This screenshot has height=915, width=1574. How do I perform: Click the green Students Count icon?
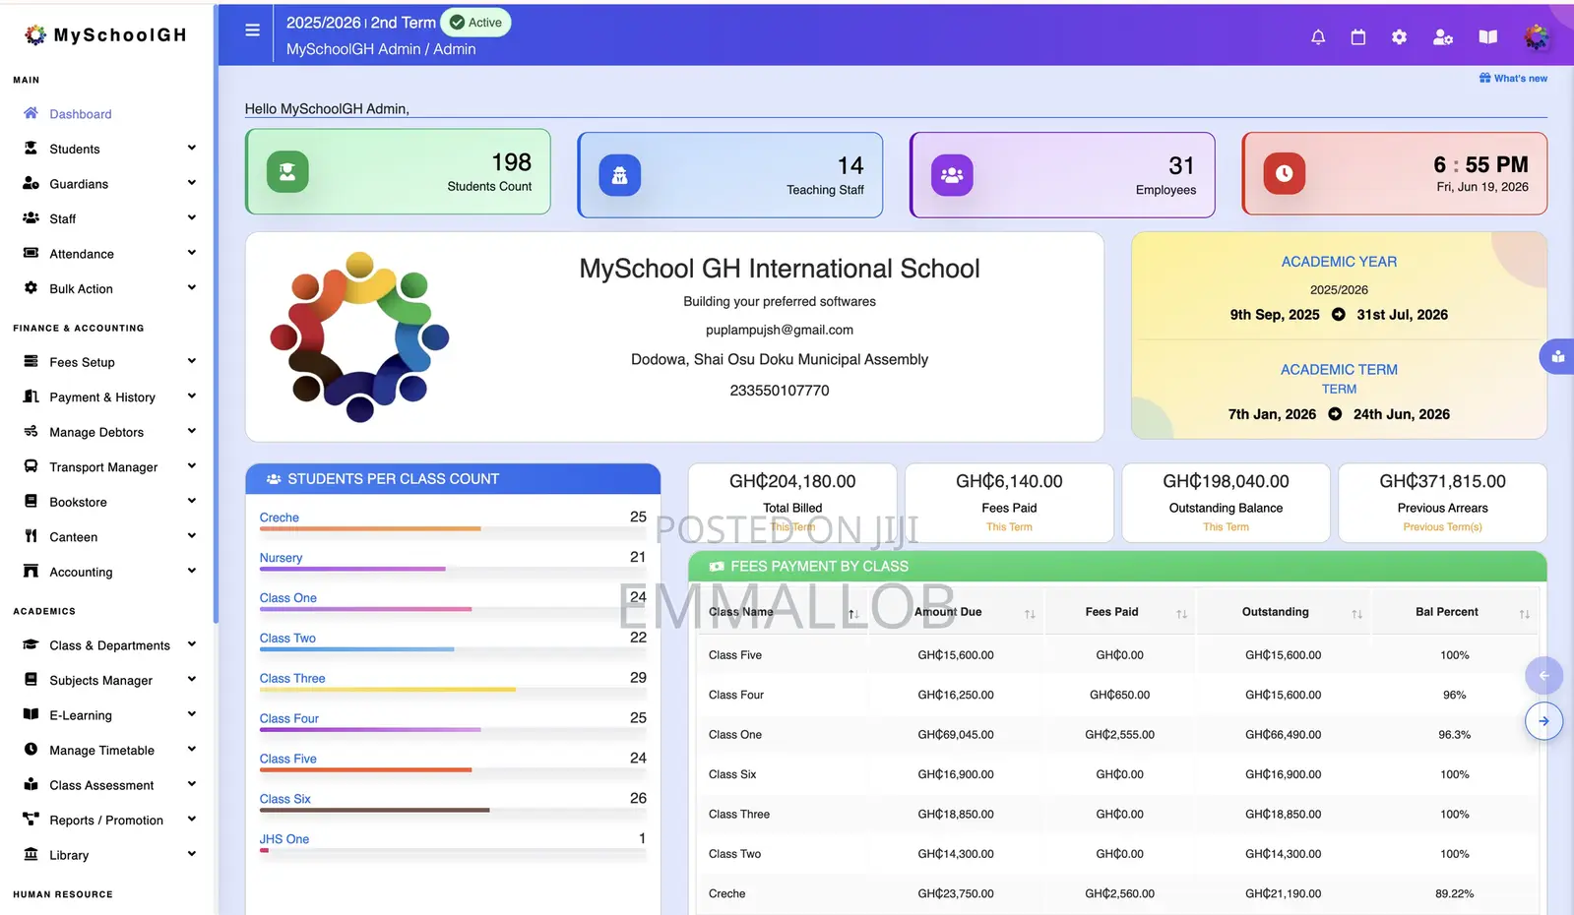[287, 171]
